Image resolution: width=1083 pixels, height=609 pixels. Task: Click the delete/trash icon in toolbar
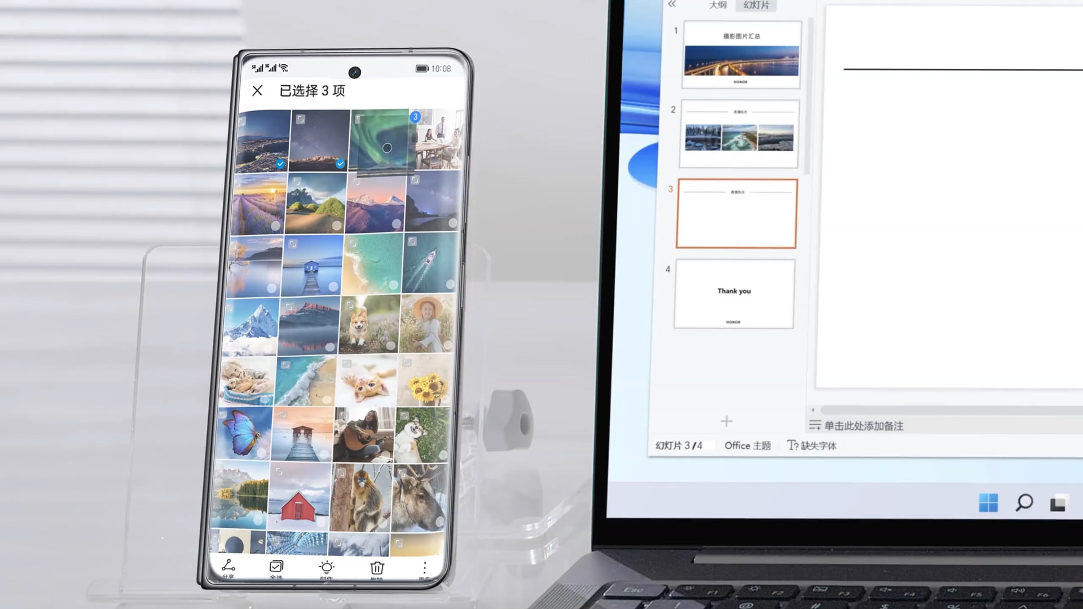[x=376, y=567]
